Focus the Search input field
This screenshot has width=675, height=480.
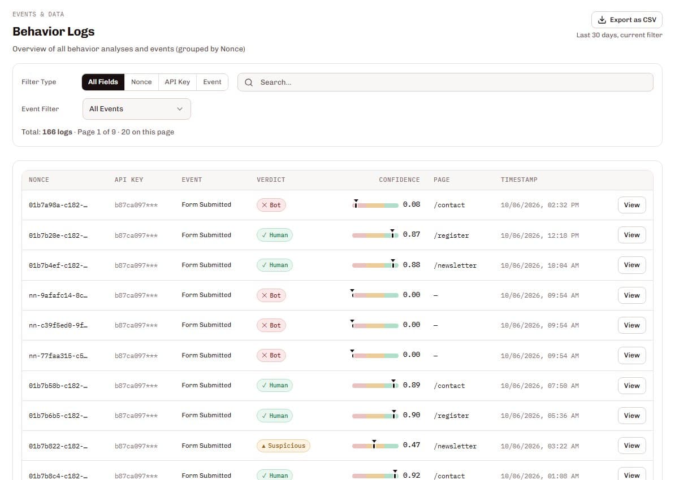click(445, 82)
